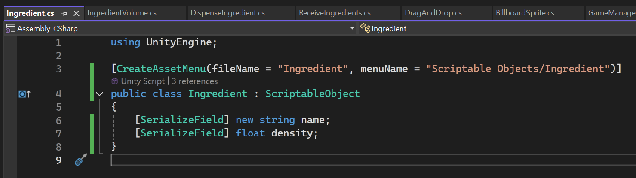The image size is (636, 178).
Task: Switch to the IngredientVolume.cs tab
Action: (122, 13)
